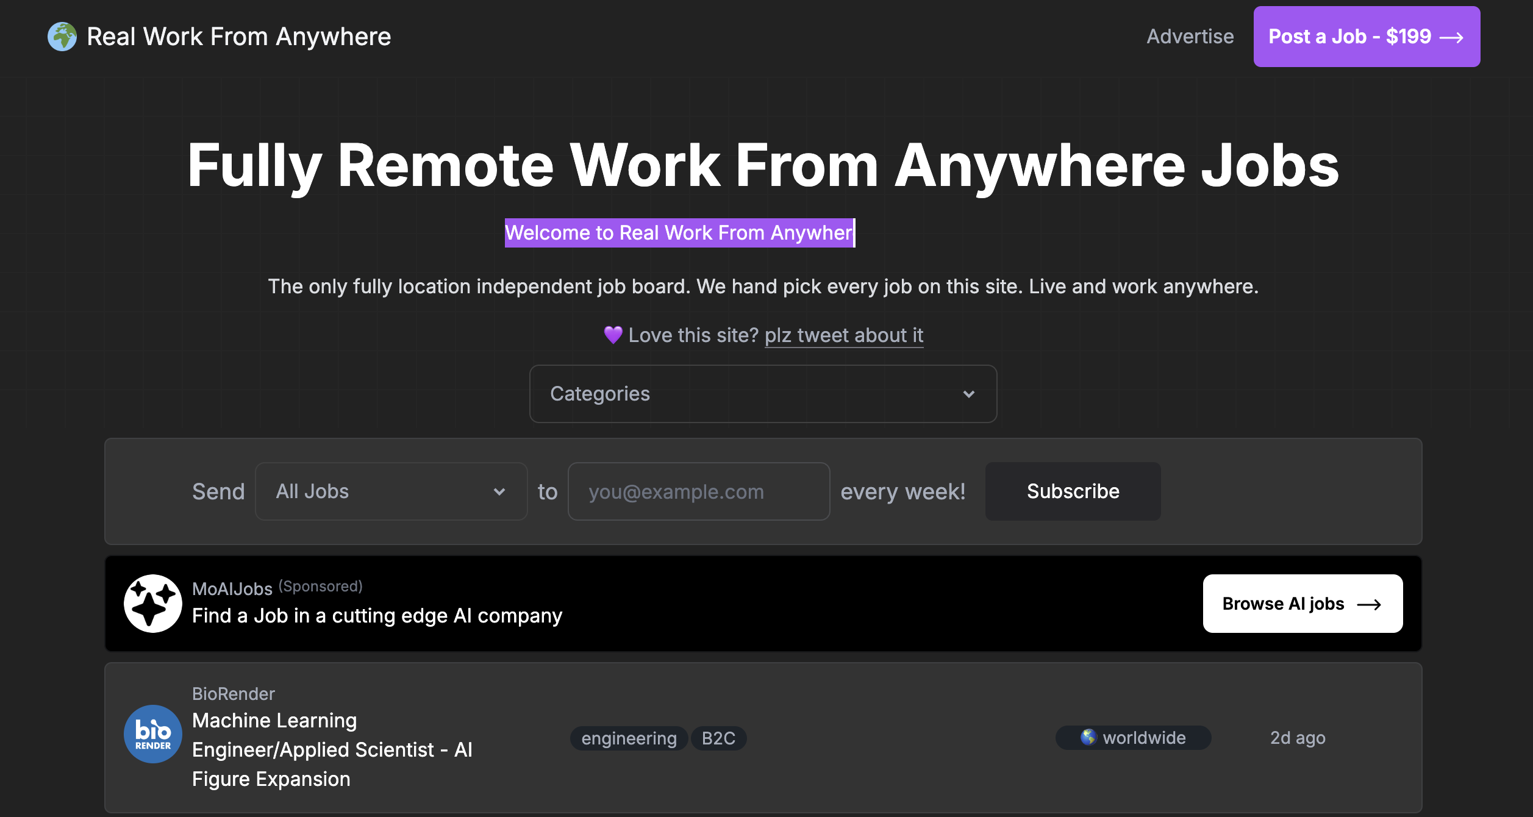Click the B2C tag on the BioRender job

718,738
